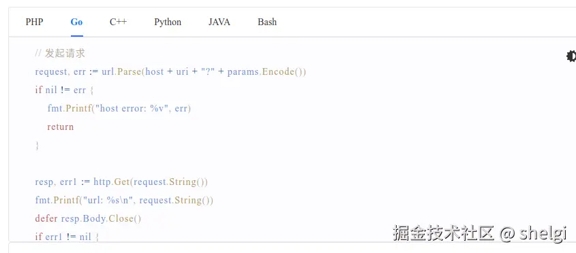This screenshot has height=253, width=576.
Task: Click the return keyword
Action: coord(60,127)
